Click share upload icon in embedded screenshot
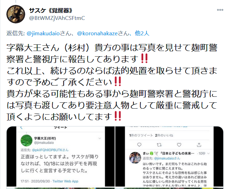Viewport: 225px width, 189px height. (199, 145)
